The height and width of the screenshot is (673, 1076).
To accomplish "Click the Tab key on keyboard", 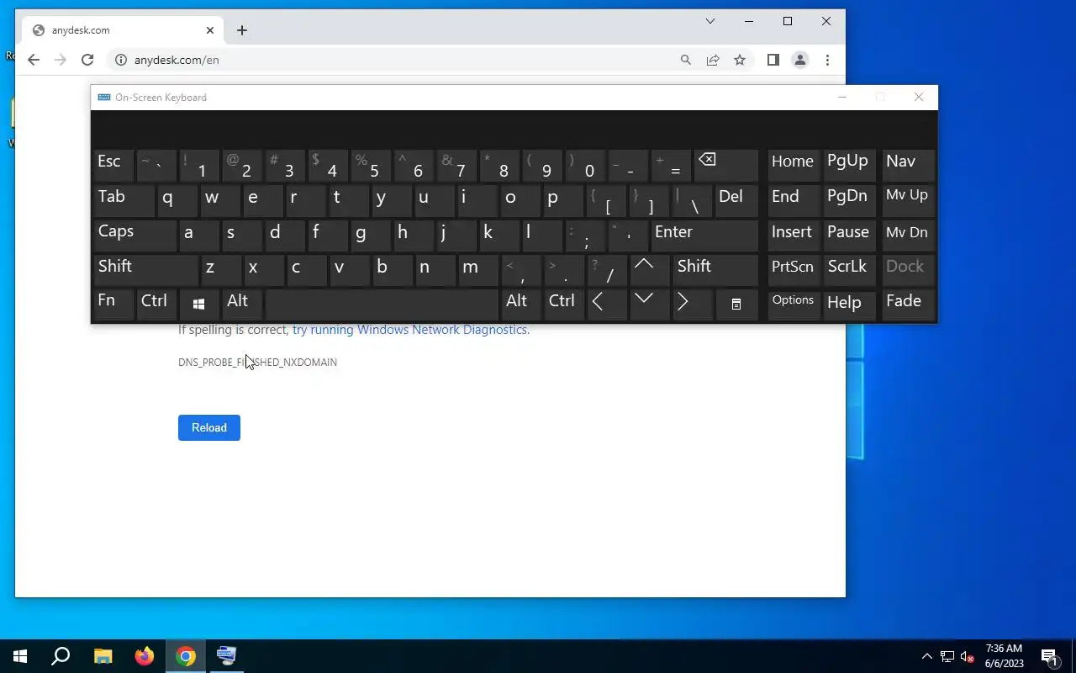I will tap(124, 200).
